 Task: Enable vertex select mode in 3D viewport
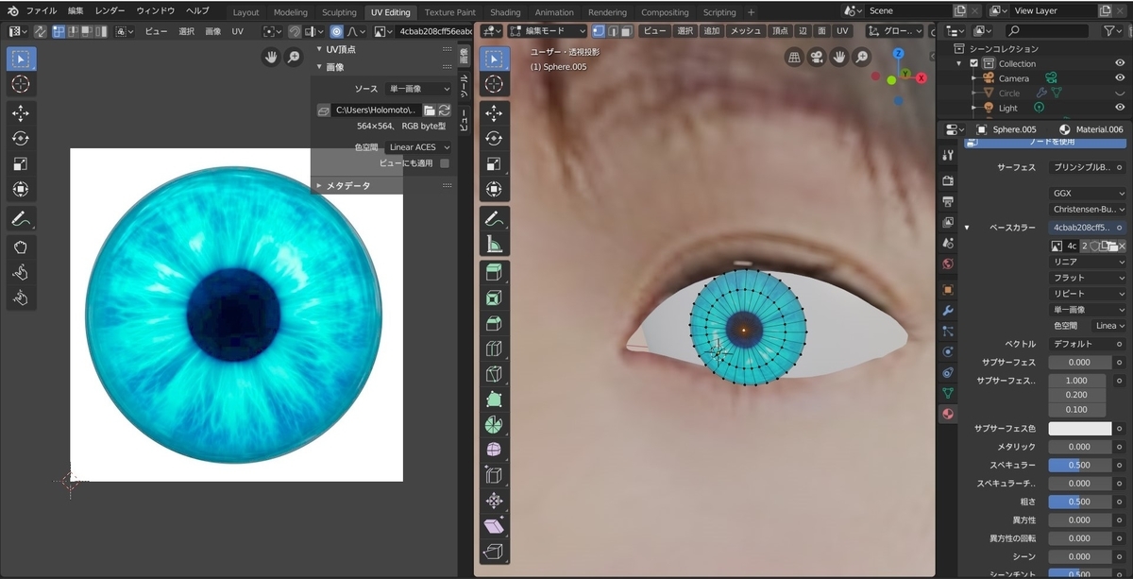(x=599, y=31)
